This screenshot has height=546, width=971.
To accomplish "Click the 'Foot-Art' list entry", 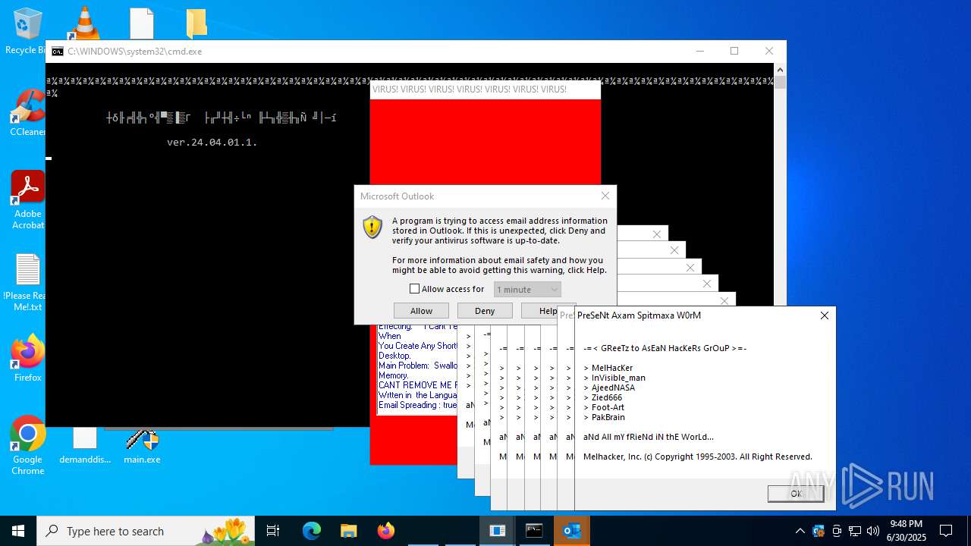I will pyautogui.click(x=608, y=407).
